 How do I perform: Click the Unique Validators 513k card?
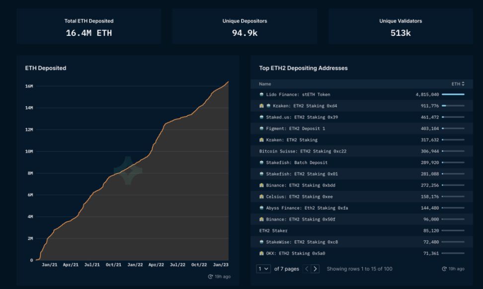click(401, 26)
